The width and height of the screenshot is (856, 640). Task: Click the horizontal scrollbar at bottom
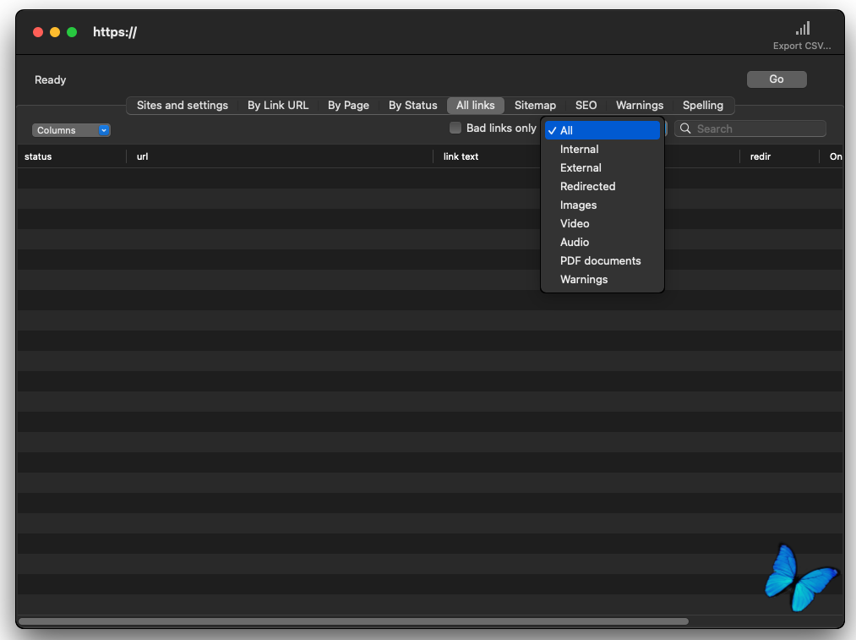click(353, 621)
